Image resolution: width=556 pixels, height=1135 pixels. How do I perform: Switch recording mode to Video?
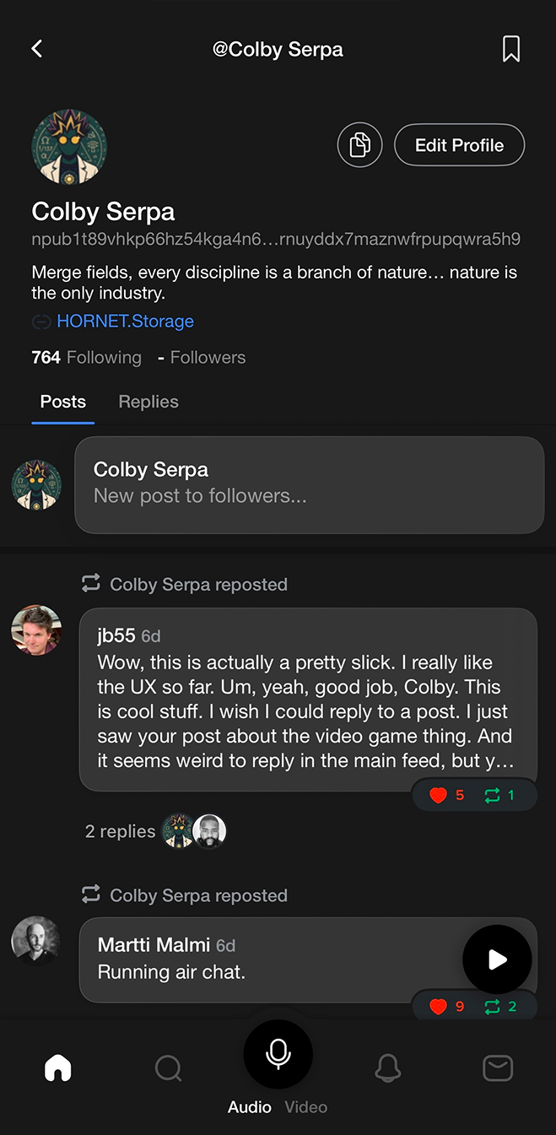(306, 1107)
